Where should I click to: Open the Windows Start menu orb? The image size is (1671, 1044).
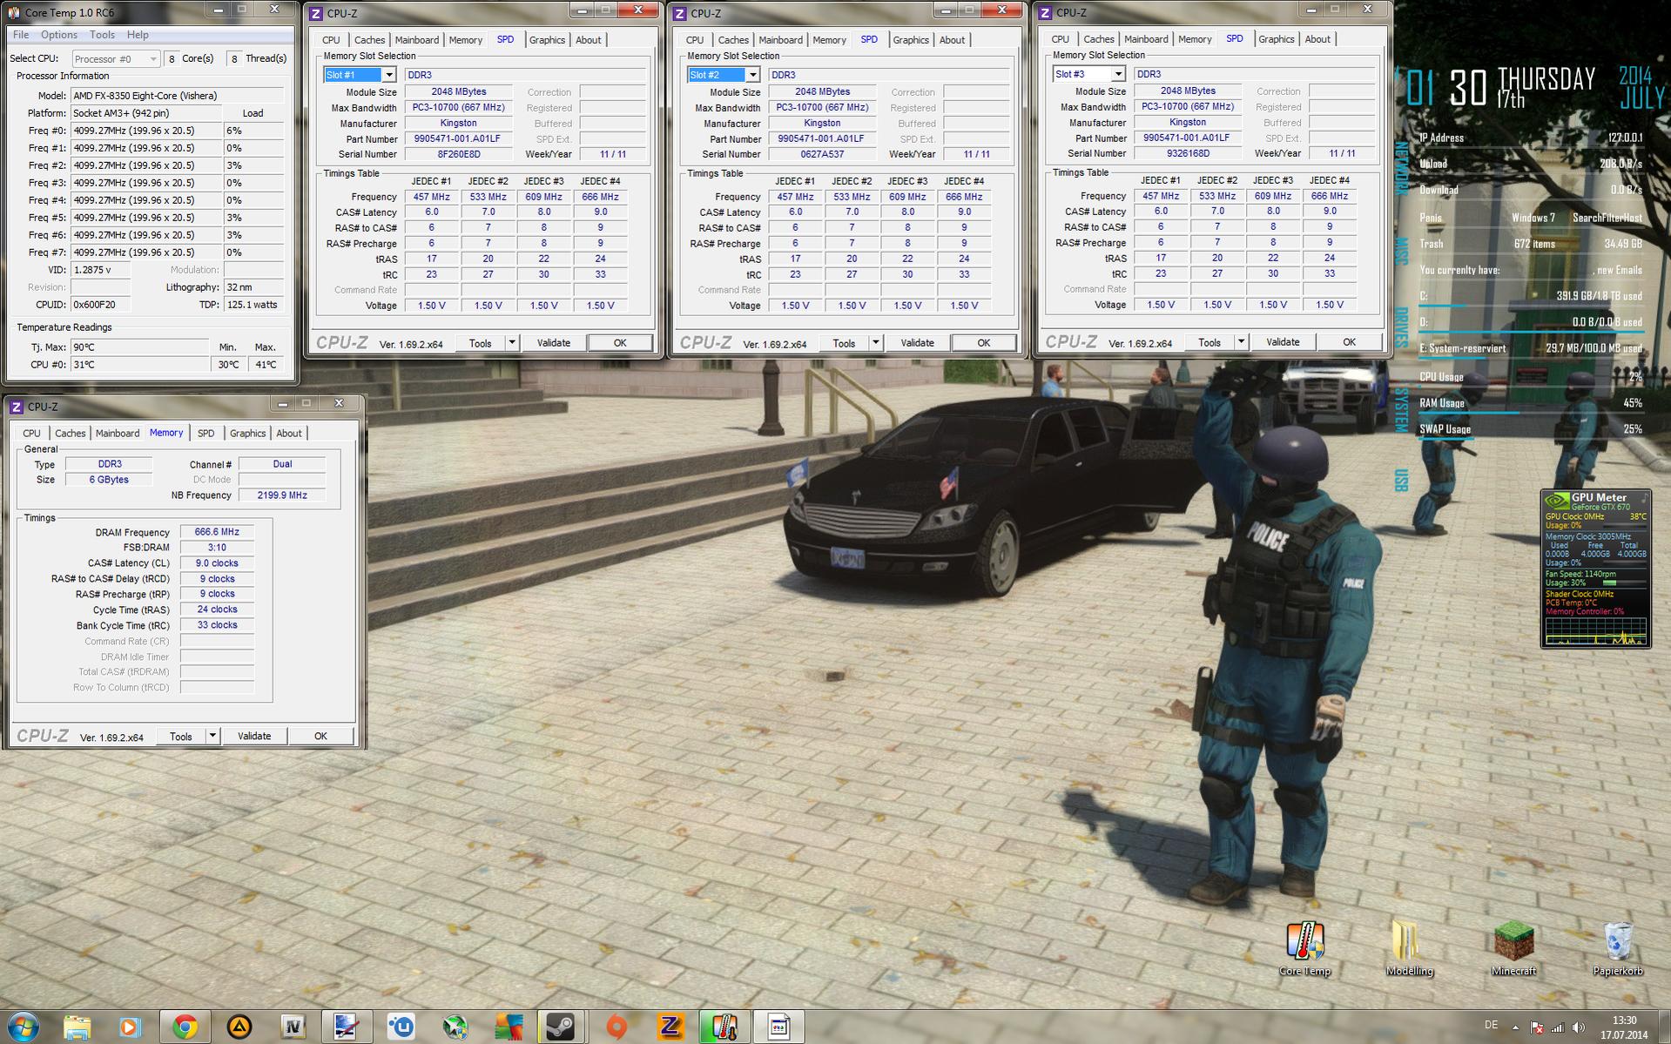[x=23, y=1027]
